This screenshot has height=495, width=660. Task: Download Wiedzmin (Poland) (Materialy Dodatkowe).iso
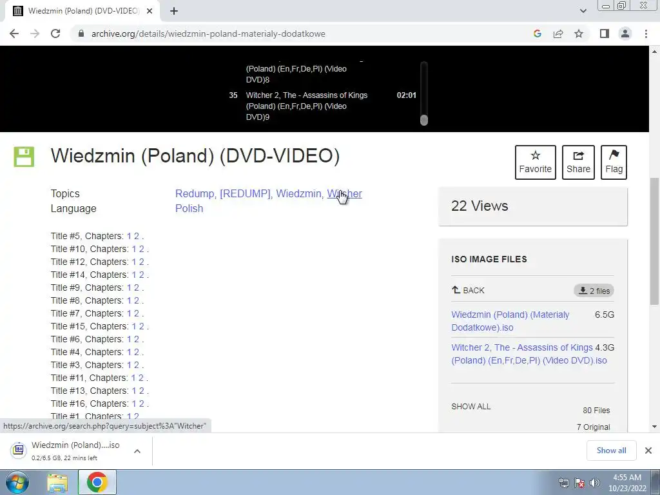pyautogui.click(x=510, y=321)
